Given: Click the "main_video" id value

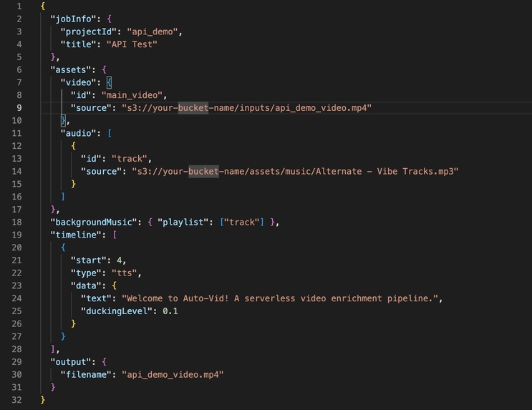Looking at the screenshot, I should click(x=132, y=95).
